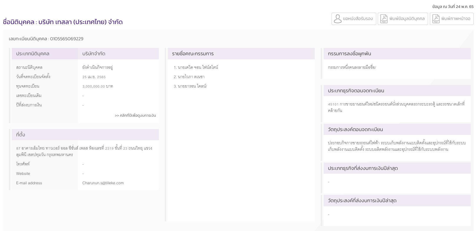The width and height of the screenshot is (476, 231).
Task: Select the text กรรมการหนึ่งคนลงลายมือชื่อ
Action: point(351,67)
